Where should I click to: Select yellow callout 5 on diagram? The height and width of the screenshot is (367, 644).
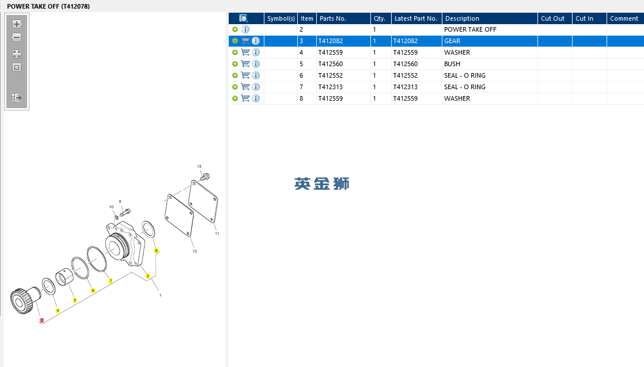[x=75, y=300]
